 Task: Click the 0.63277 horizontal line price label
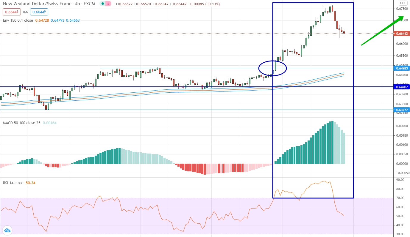[x=401, y=110]
